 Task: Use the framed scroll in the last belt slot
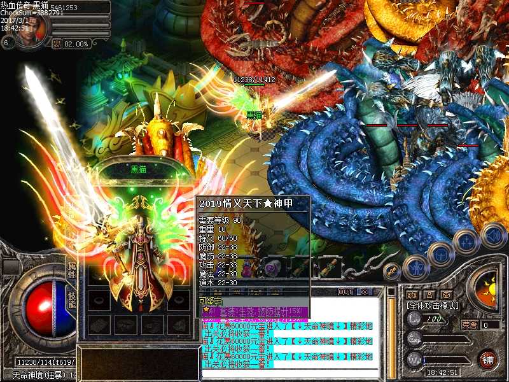click(330, 268)
